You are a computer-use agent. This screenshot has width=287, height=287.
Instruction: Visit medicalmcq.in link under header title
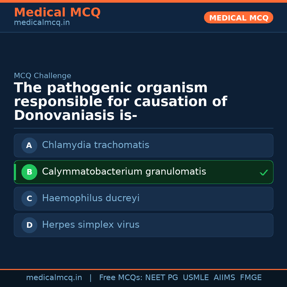pos(42,23)
